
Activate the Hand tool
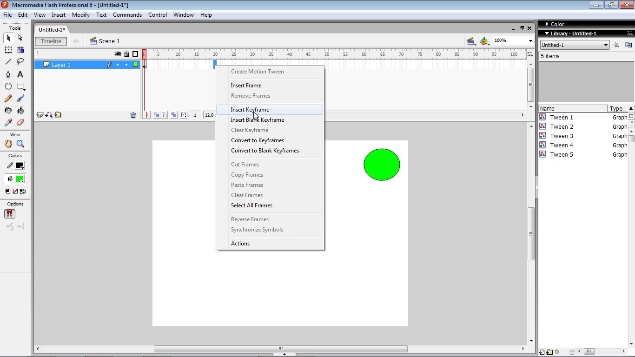[x=8, y=144]
